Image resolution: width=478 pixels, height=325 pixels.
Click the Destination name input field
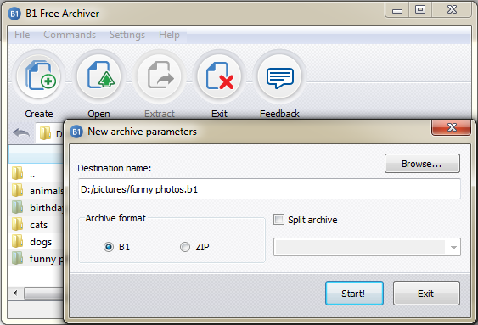[269, 189]
